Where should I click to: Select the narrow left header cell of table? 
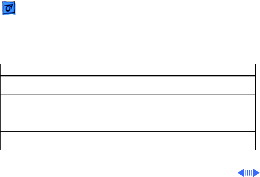[x=15, y=70]
